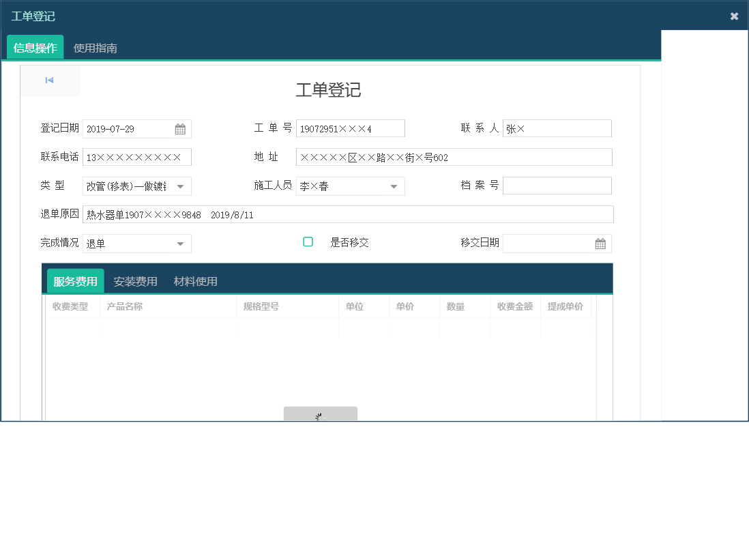
Task: Click the 收费类型 column header
Action: (x=71, y=306)
